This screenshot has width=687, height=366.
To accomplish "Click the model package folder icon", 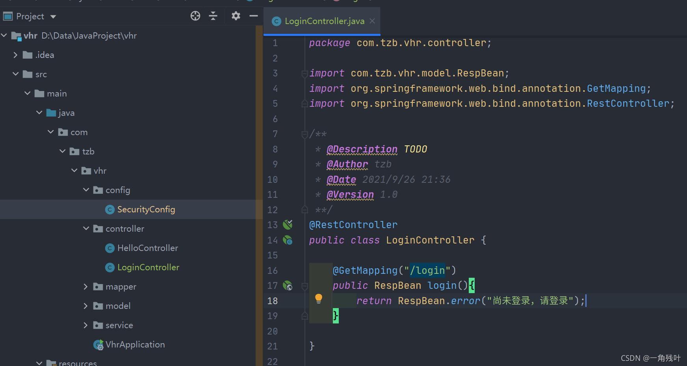I will pos(98,306).
